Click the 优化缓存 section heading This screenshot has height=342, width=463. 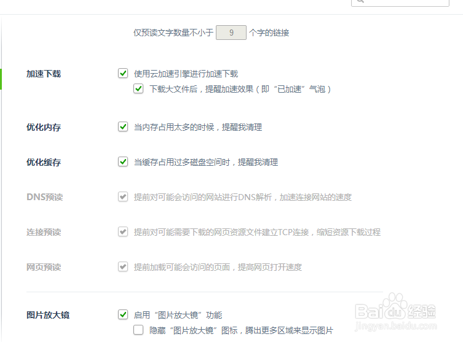click(x=44, y=162)
